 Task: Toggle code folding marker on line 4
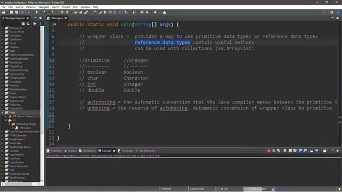click(56, 25)
